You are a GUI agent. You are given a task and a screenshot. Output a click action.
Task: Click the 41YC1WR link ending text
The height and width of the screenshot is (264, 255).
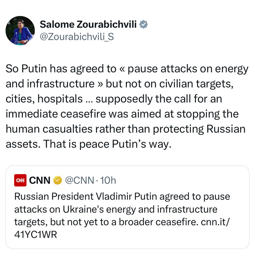[36, 234]
